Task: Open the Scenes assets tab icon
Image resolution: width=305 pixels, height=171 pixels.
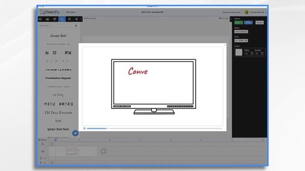Action: click(40, 19)
